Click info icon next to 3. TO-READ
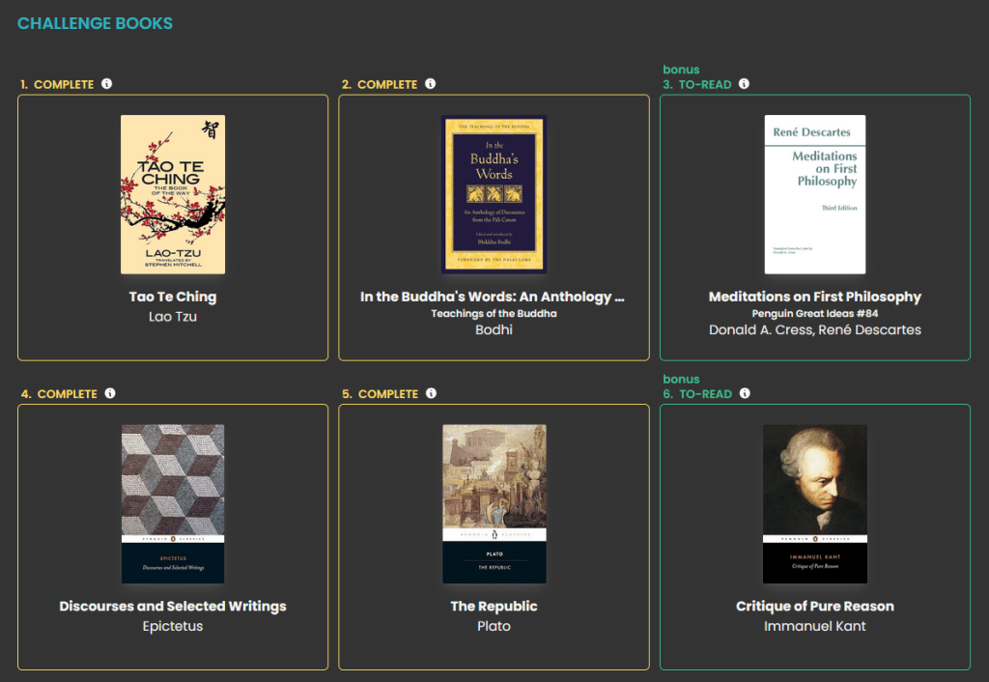Image resolution: width=989 pixels, height=682 pixels. (x=745, y=84)
